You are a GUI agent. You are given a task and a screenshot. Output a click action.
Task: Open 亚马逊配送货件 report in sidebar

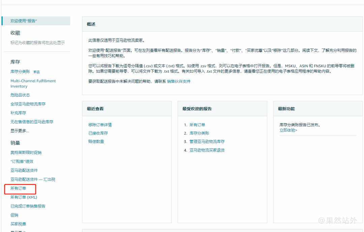coord(24,170)
